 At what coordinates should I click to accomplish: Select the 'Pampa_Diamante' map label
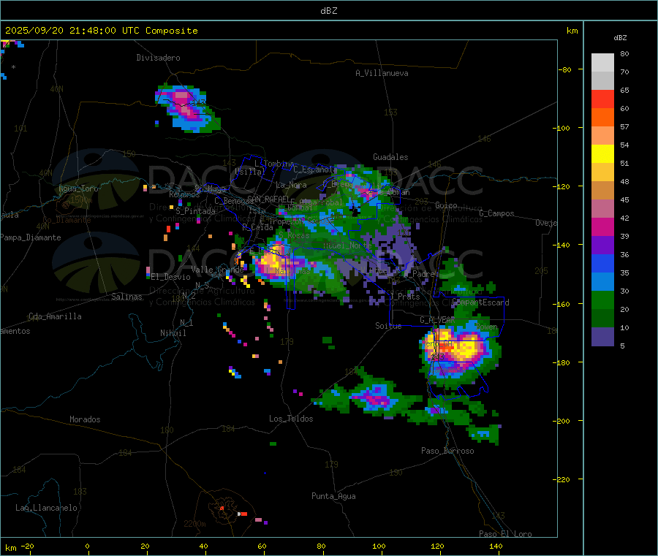point(31,237)
